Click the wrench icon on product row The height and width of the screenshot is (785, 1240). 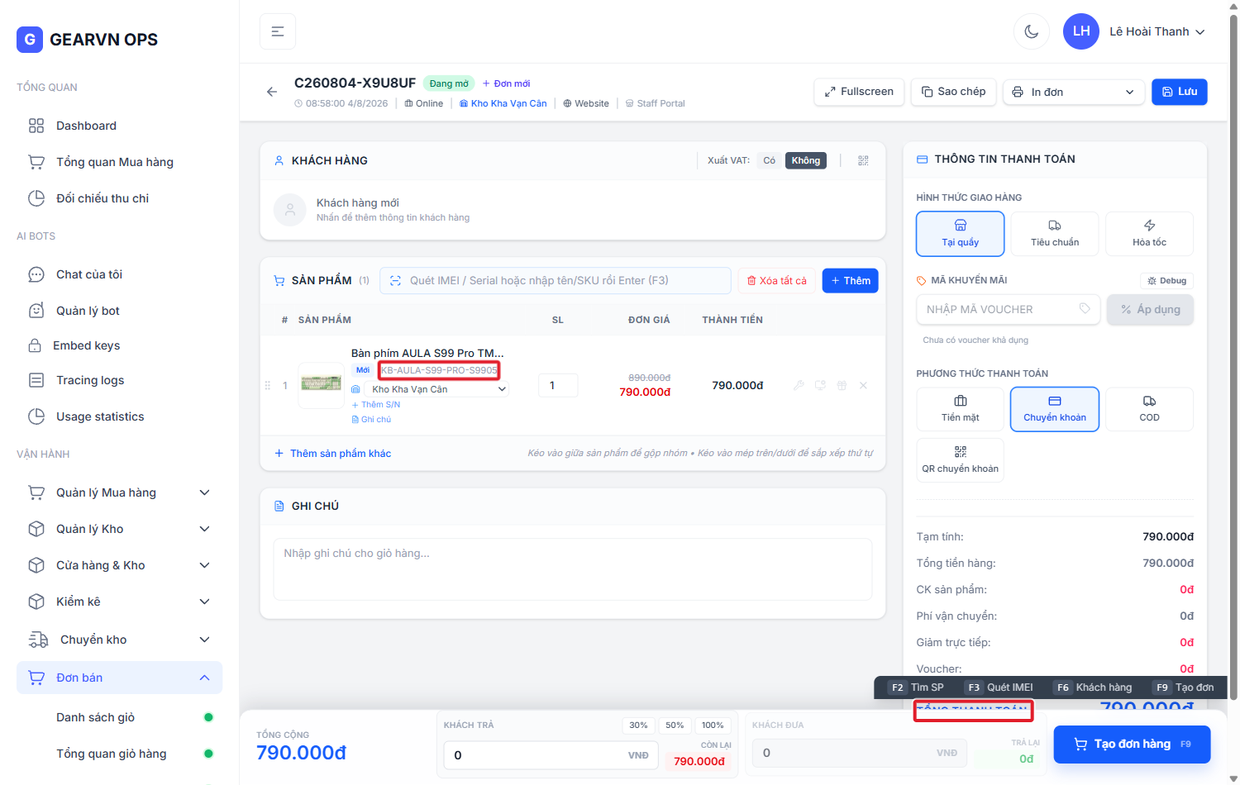click(x=799, y=385)
